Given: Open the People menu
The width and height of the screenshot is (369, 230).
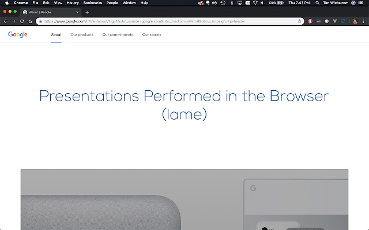Looking at the screenshot, I should tap(112, 3).
